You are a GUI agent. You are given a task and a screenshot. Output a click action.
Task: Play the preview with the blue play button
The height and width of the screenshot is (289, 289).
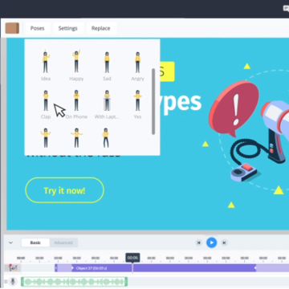[x=212, y=242]
